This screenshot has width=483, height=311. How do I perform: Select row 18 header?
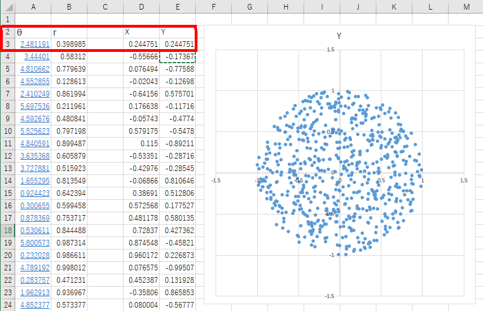7,230
